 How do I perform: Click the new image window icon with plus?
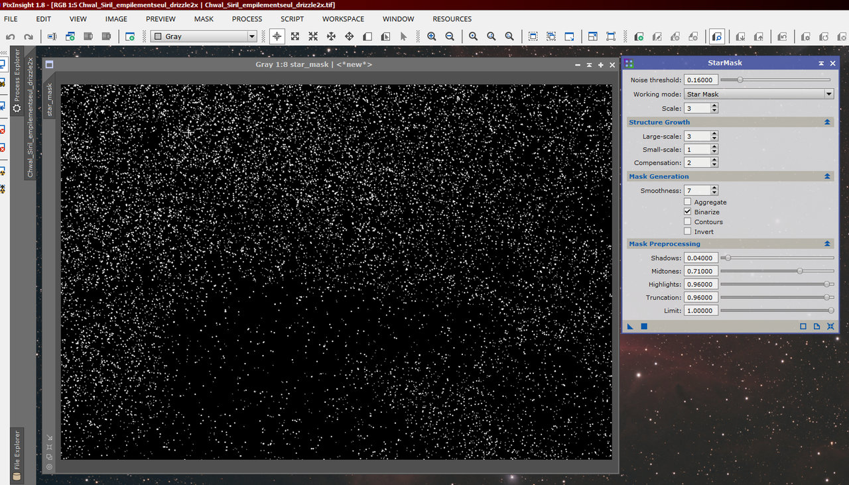click(130, 36)
